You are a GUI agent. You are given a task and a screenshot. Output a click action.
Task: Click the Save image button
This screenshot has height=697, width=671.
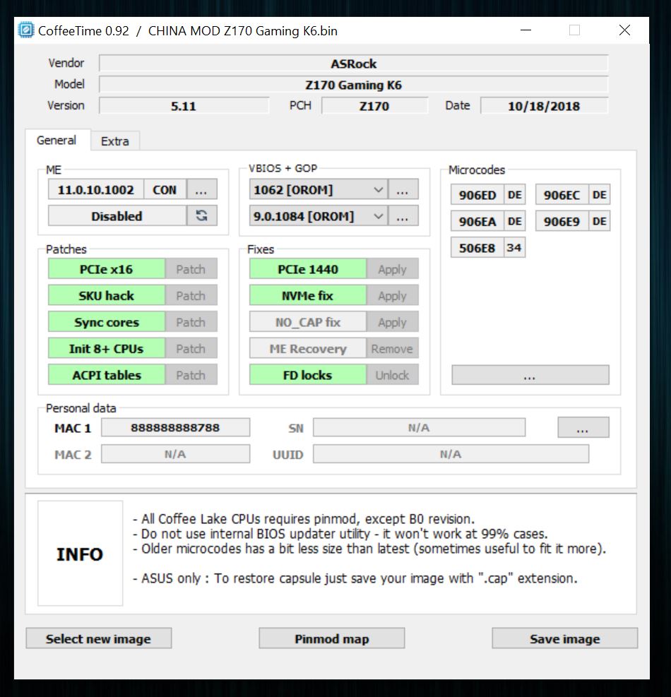pyautogui.click(x=565, y=638)
